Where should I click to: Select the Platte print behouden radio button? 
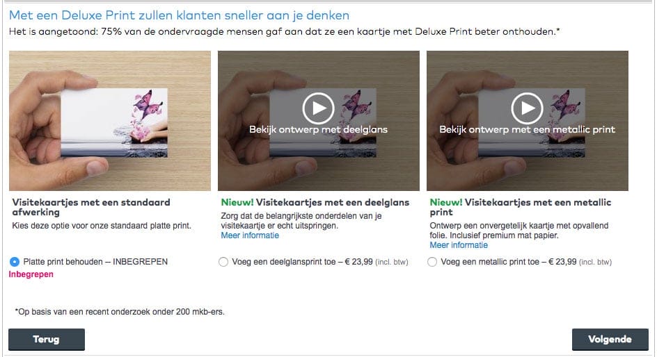pyautogui.click(x=14, y=262)
